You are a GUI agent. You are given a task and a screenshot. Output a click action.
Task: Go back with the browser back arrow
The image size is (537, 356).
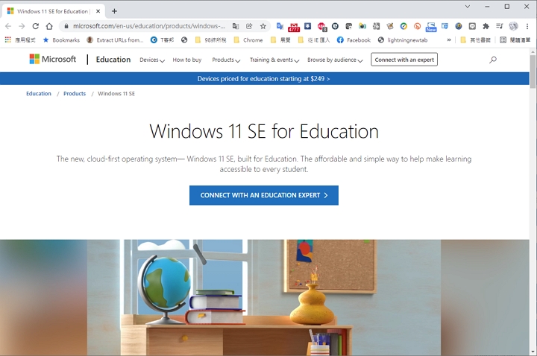[x=8, y=26]
